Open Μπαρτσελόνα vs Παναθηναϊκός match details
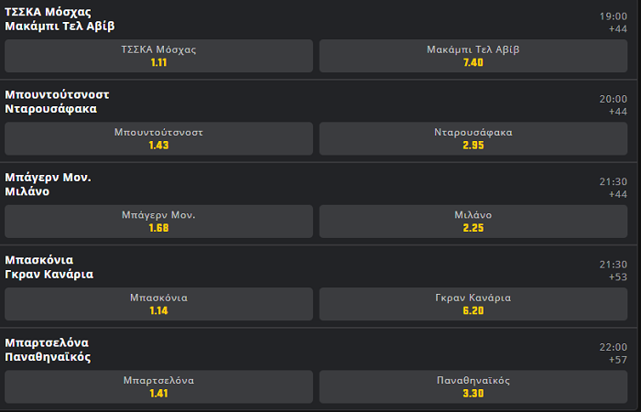The width and height of the screenshot is (641, 412). (x=48, y=350)
